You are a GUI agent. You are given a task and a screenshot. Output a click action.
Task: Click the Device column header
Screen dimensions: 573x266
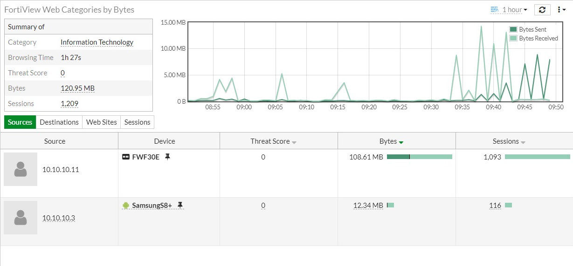point(165,141)
